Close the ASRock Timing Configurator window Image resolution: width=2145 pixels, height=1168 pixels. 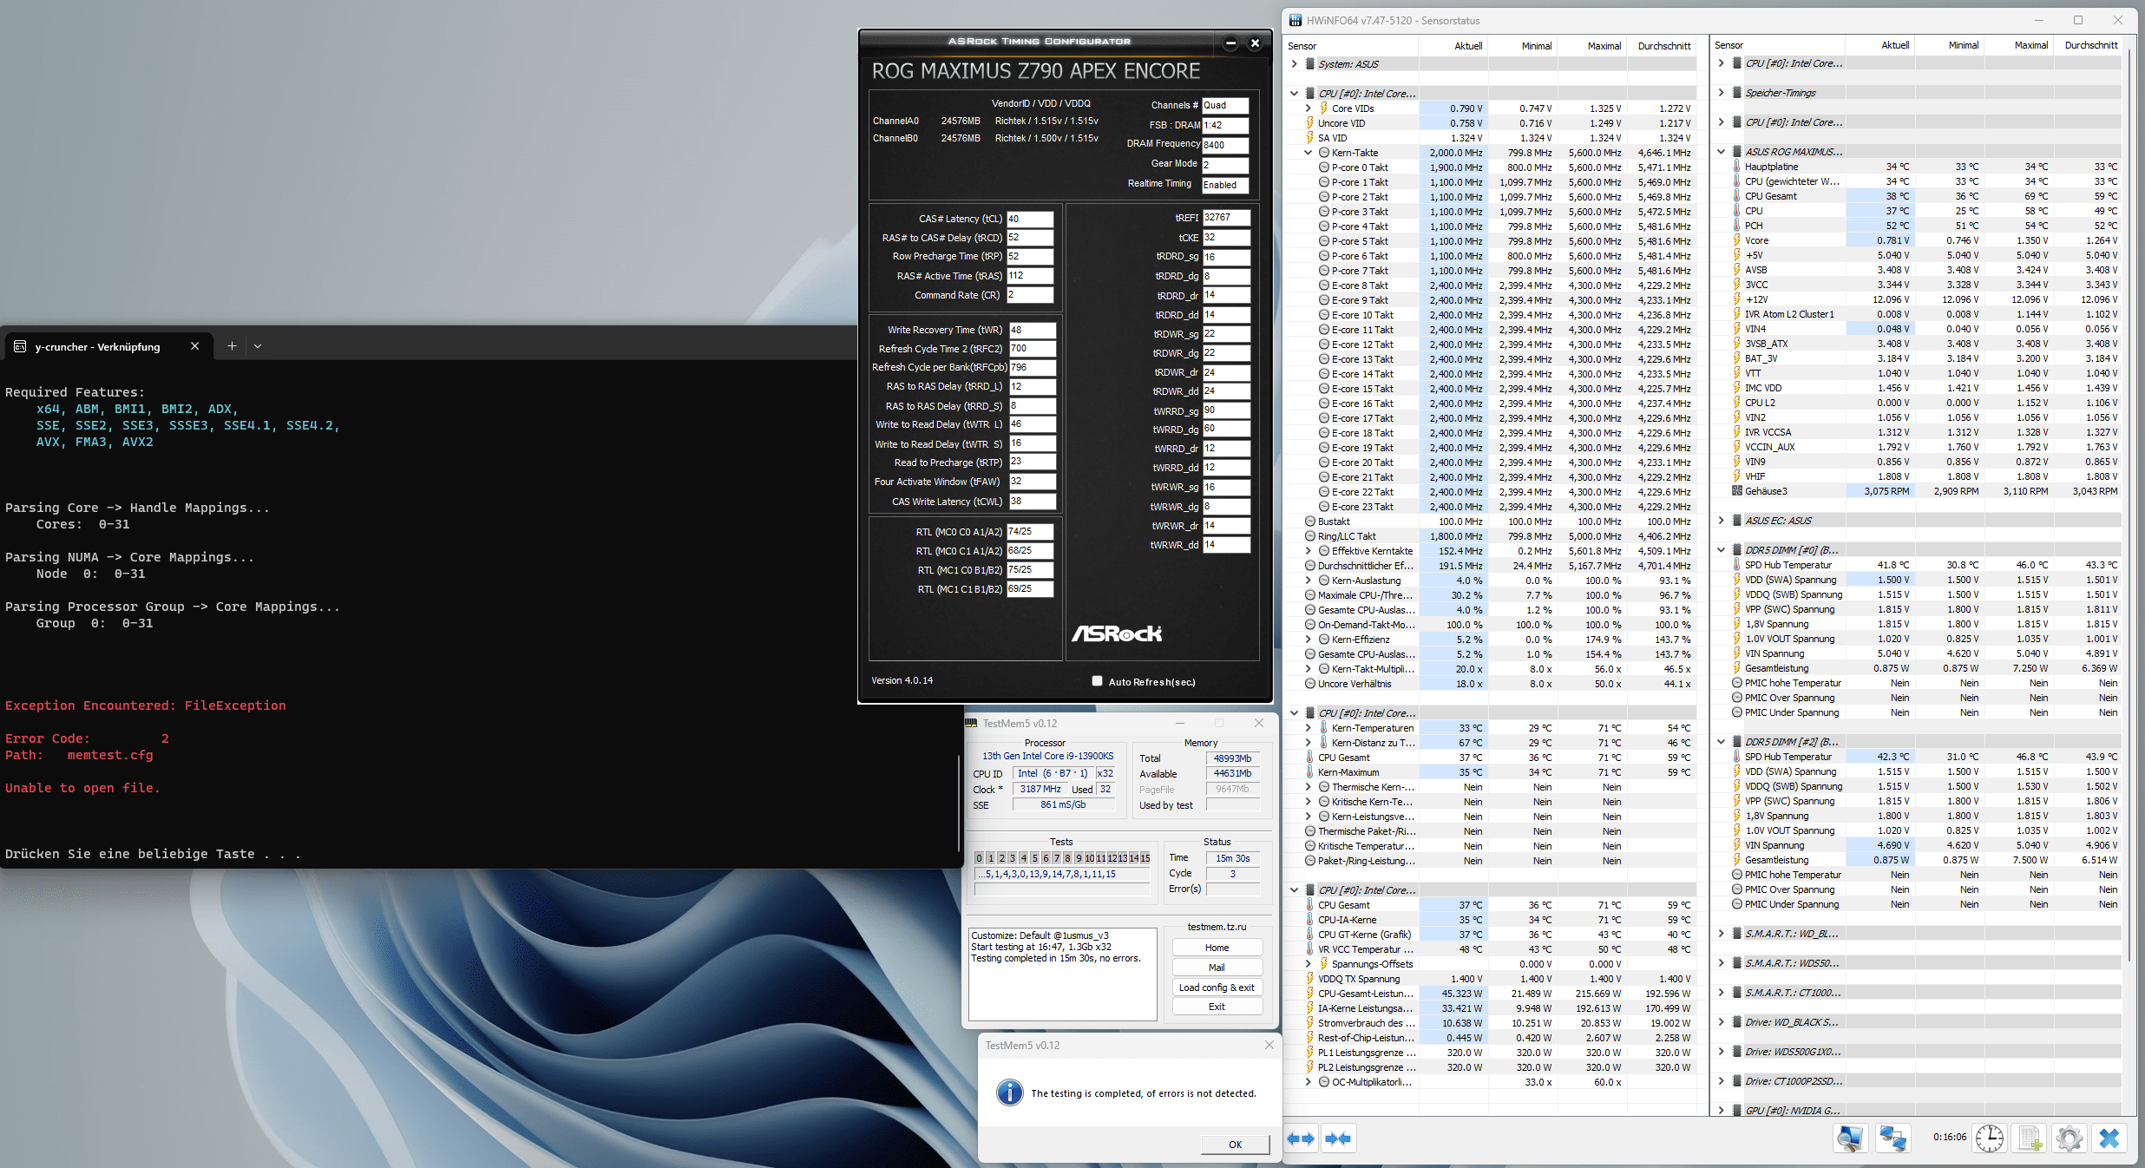point(1255,43)
